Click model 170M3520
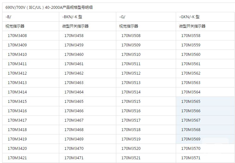Screen dimensions: 235x163 tap(131, 148)
